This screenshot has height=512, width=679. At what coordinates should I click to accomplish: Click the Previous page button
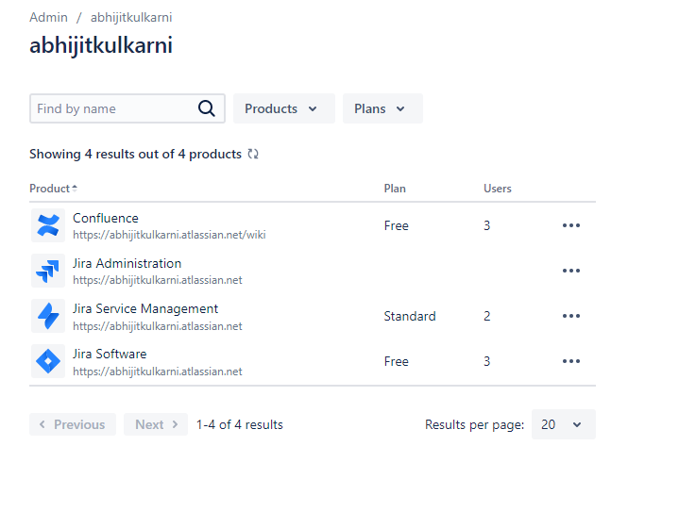(73, 424)
